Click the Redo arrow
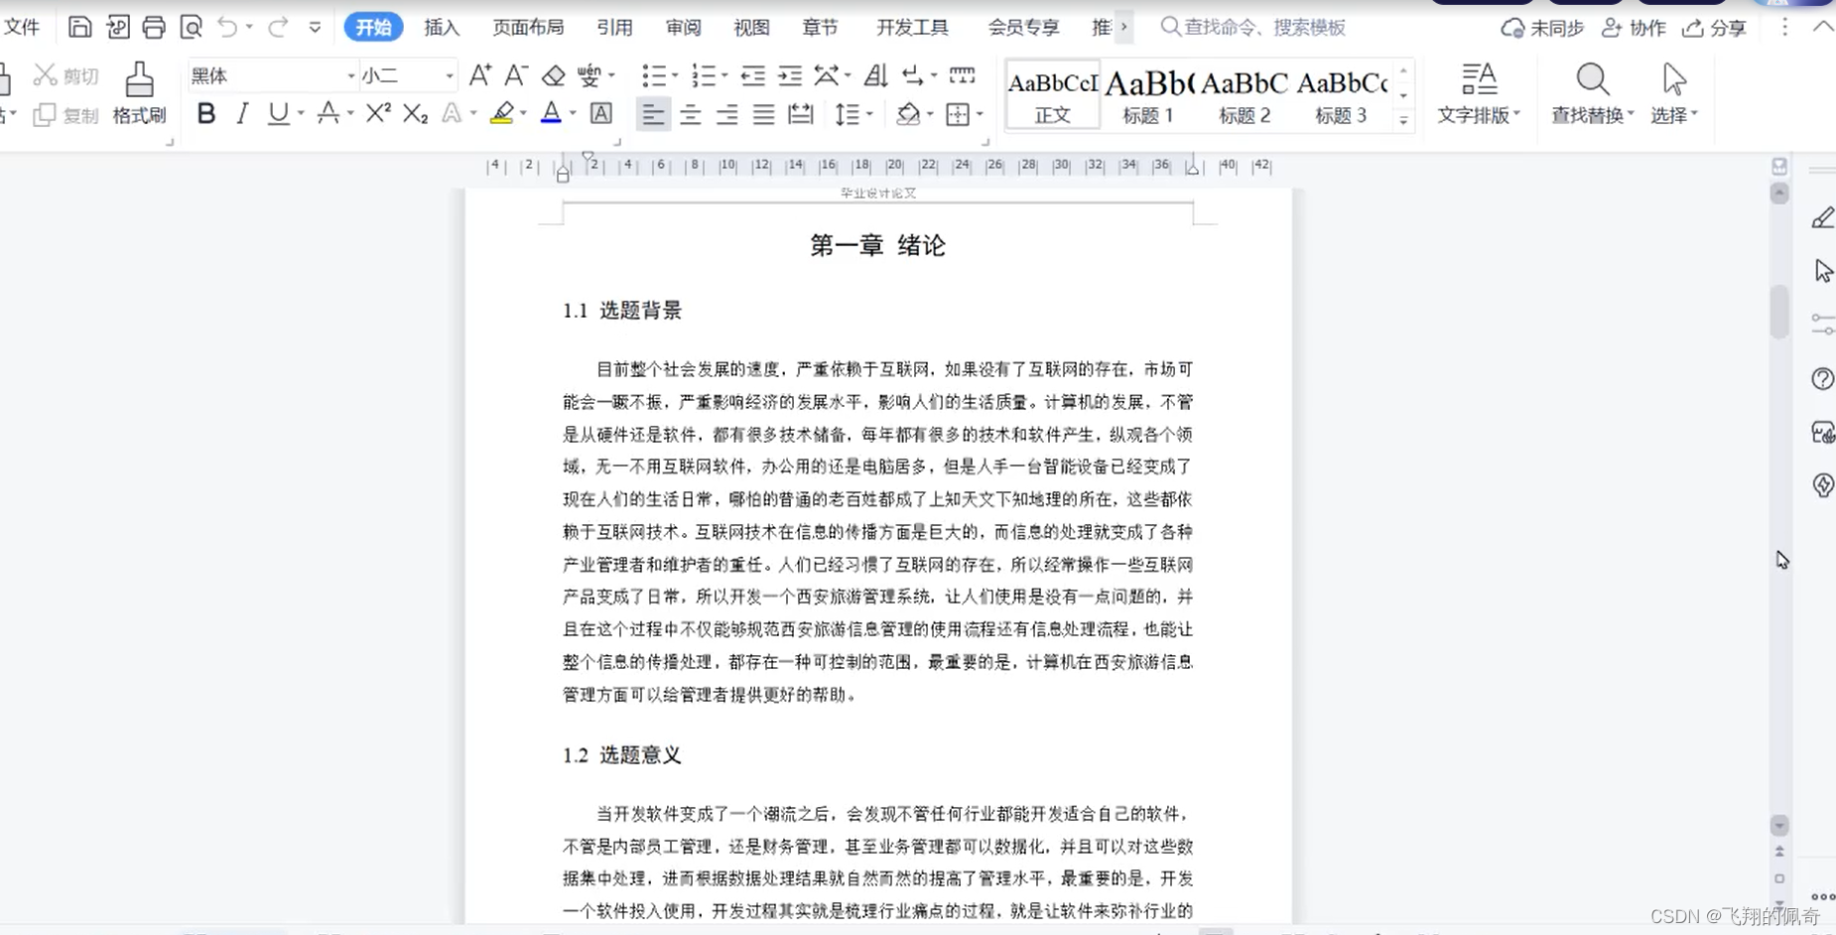This screenshot has width=1836, height=935. [278, 27]
